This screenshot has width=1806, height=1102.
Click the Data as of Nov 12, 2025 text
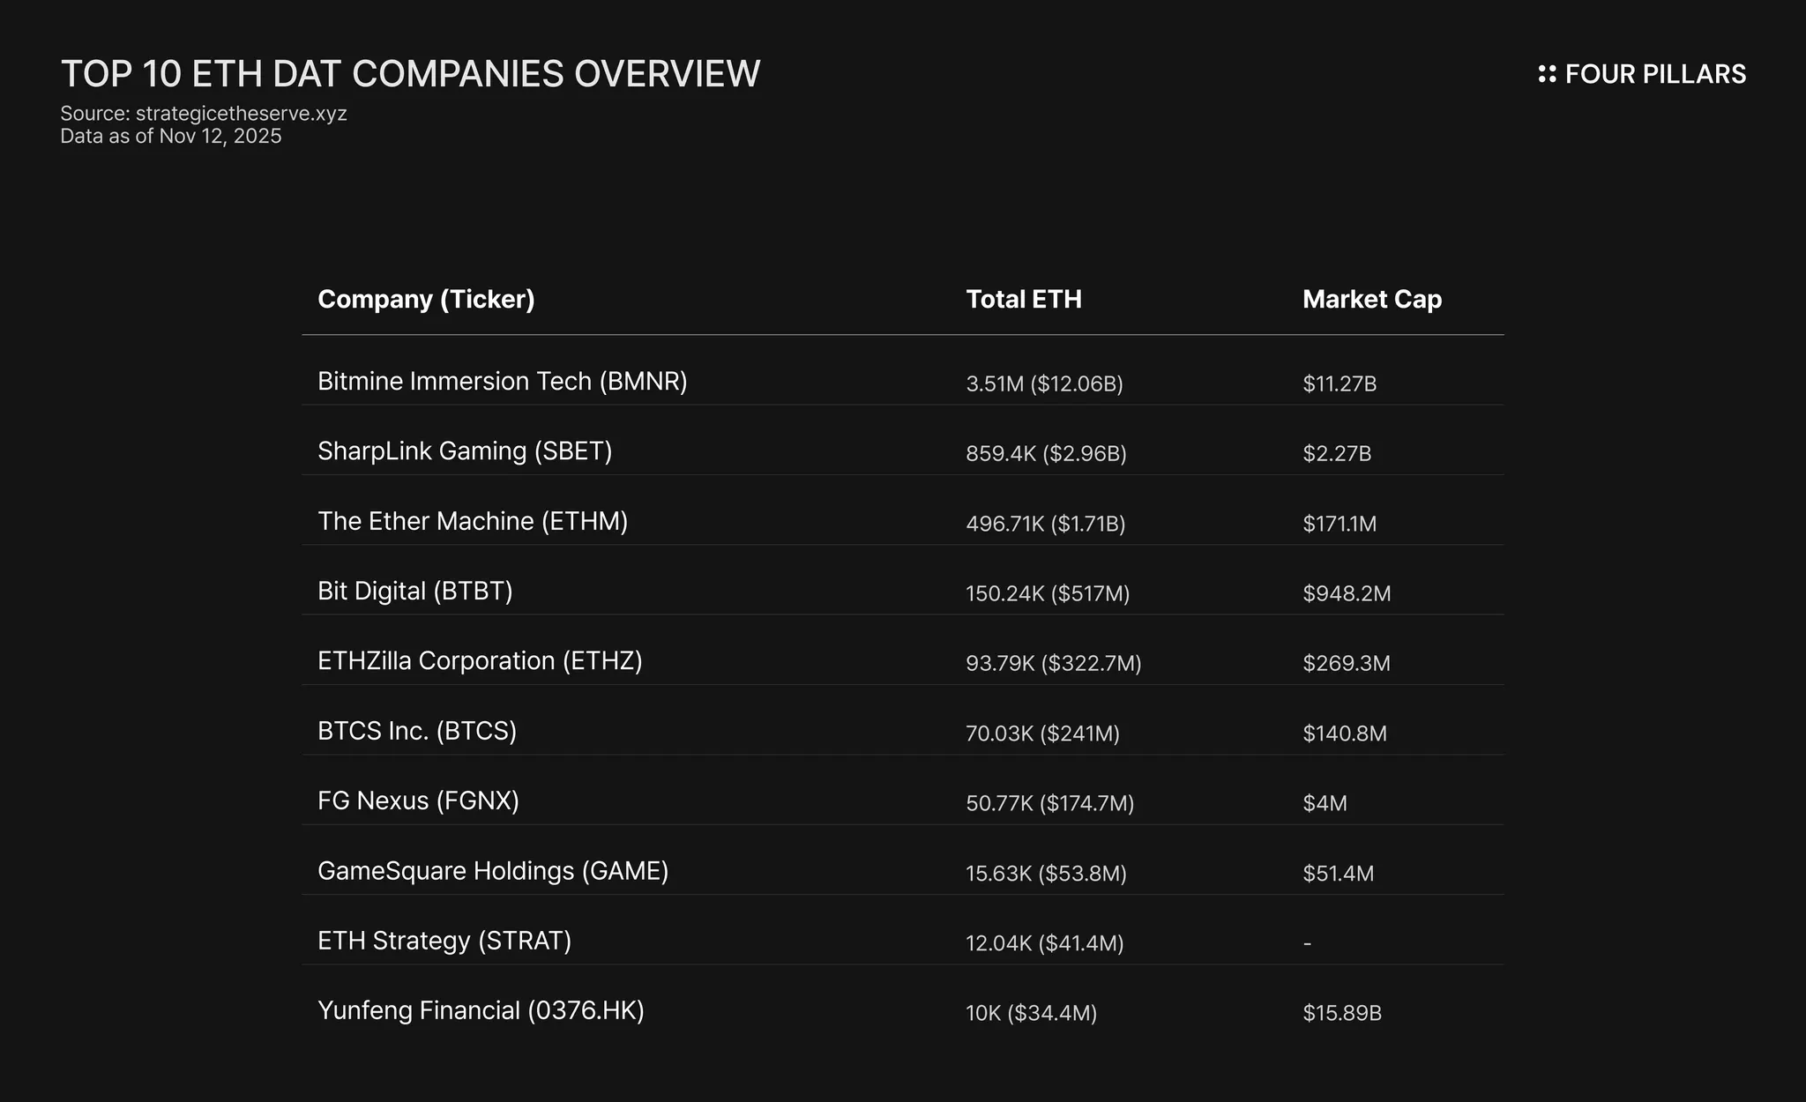pyautogui.click(x=170, y=136)
